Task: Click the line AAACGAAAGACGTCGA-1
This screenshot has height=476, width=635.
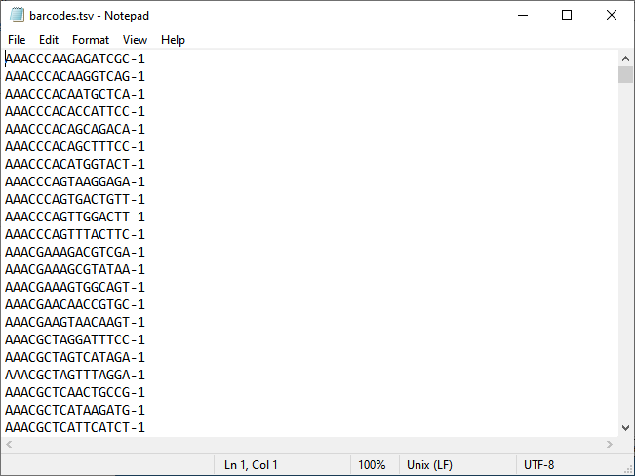Action: point(75,252)
